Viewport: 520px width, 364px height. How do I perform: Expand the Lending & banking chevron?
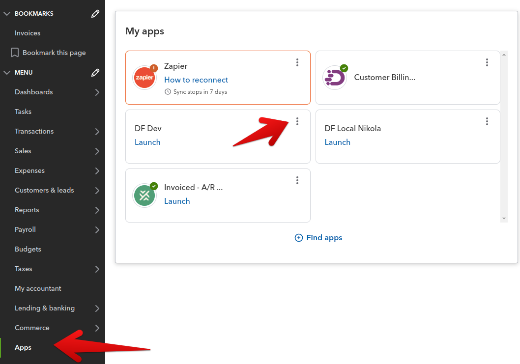tap(97, 308)
